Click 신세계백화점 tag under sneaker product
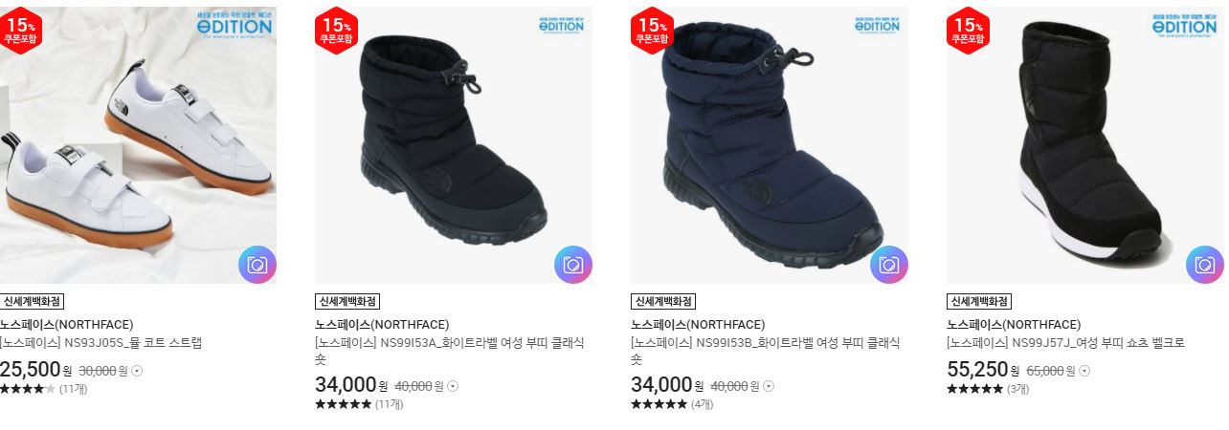Image resolution: width=1229 pixels, height=430 pixels. [x=32, y=301]
